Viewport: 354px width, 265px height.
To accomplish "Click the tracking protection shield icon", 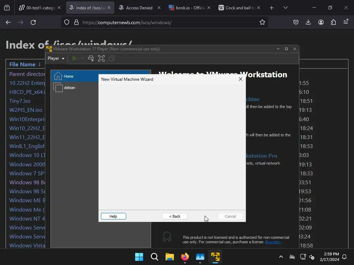I will pyautogui.click(x=67, y=22).
